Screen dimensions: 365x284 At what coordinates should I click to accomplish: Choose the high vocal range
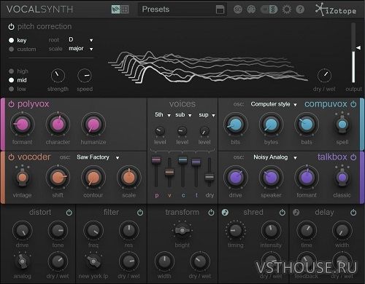[11, 71]
